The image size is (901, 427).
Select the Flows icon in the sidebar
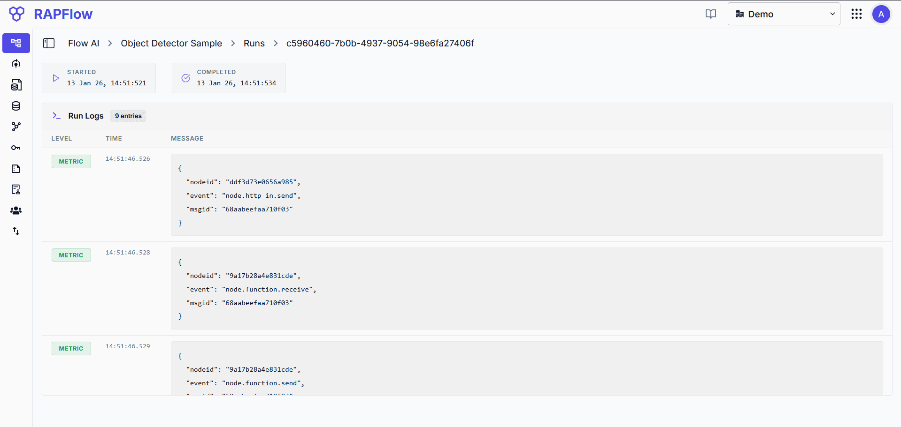[x=16, y=43]
